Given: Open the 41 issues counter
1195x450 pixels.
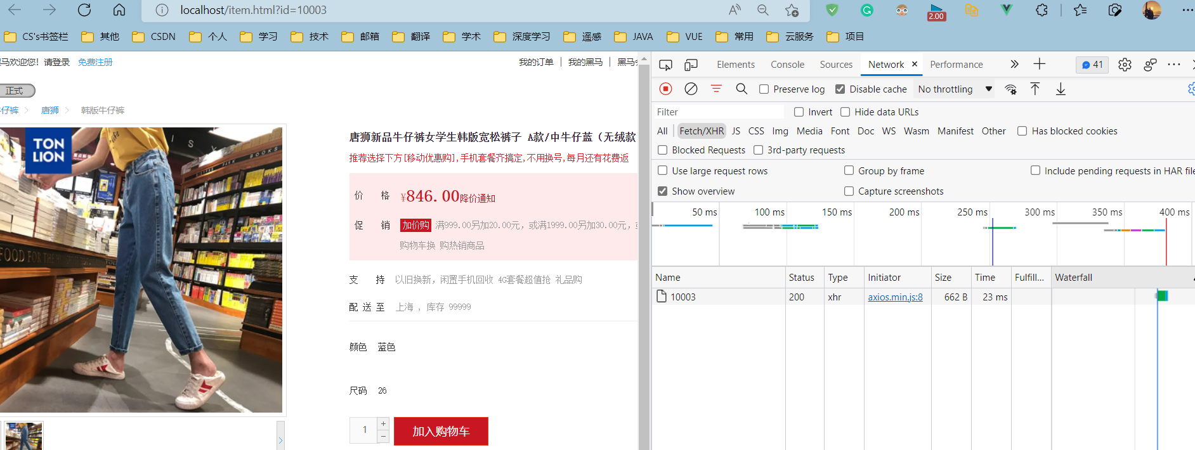Looking at the screenshot, I should click(1092, 65).
